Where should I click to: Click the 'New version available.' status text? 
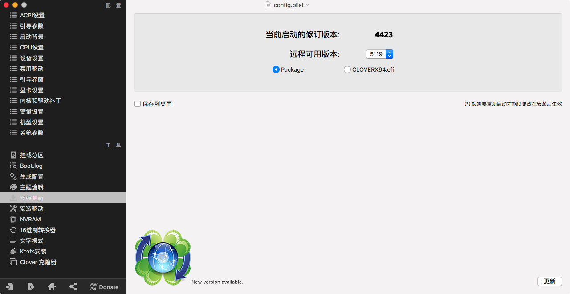(217, 282)
